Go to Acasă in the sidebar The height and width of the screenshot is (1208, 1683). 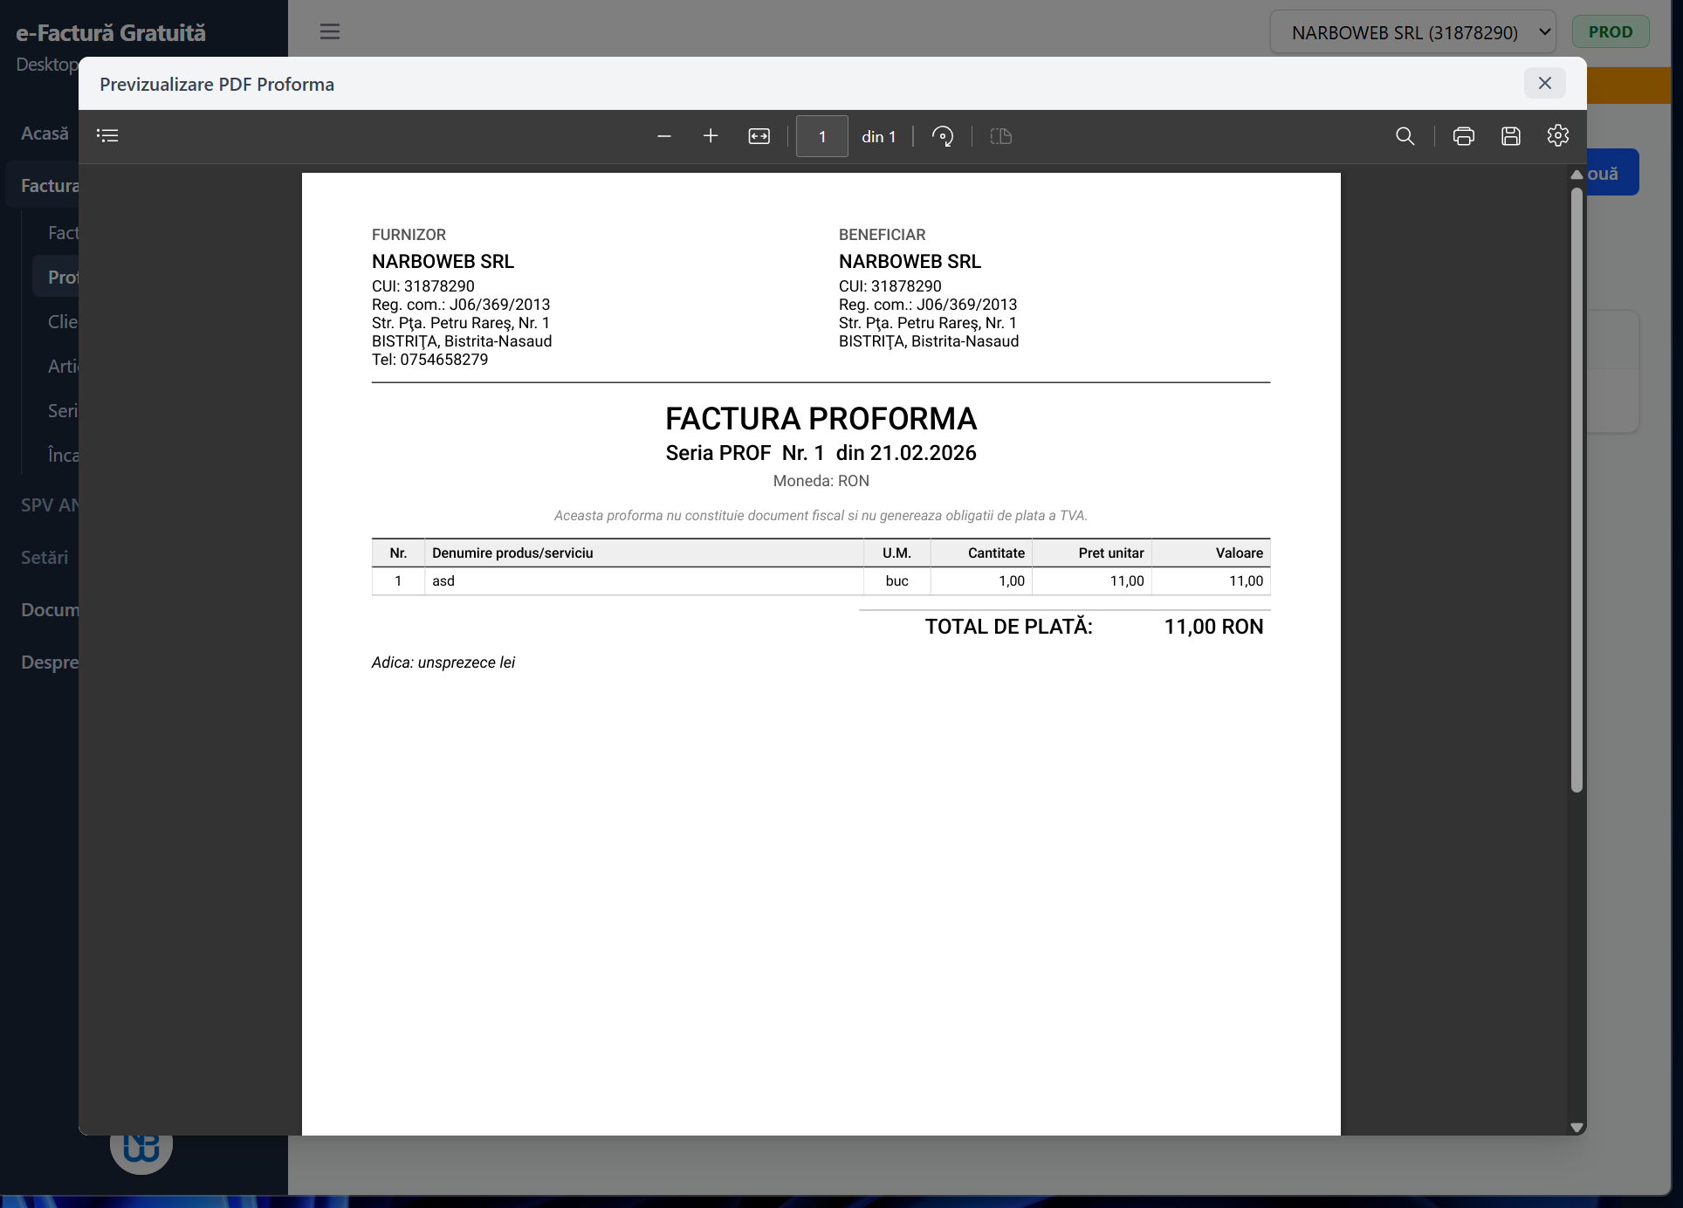(45, 133)
